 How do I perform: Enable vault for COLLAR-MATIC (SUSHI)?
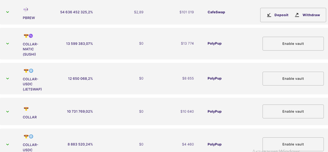293,44
